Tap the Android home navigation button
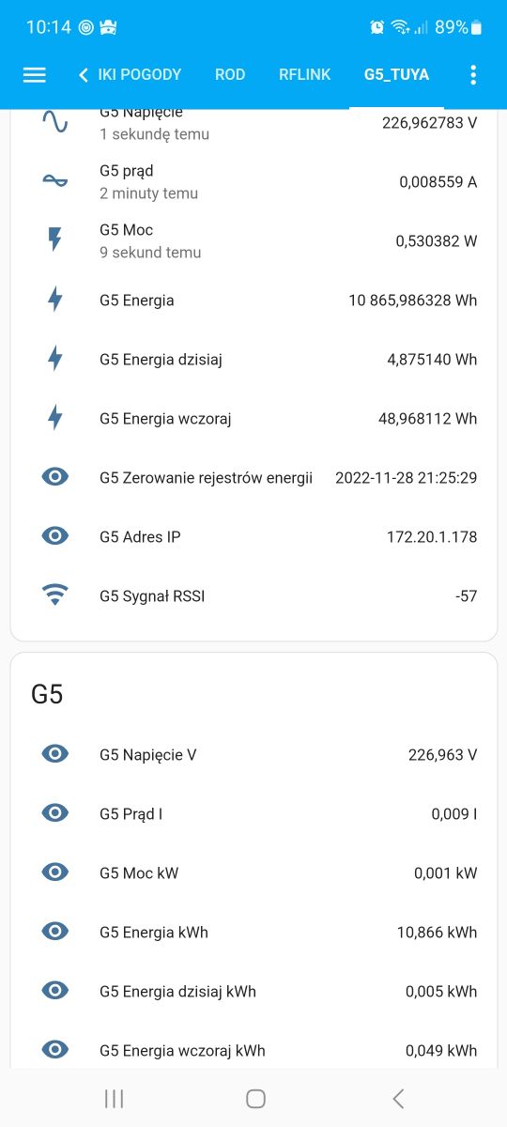The image size is (507, 1127). [255, 1099]
